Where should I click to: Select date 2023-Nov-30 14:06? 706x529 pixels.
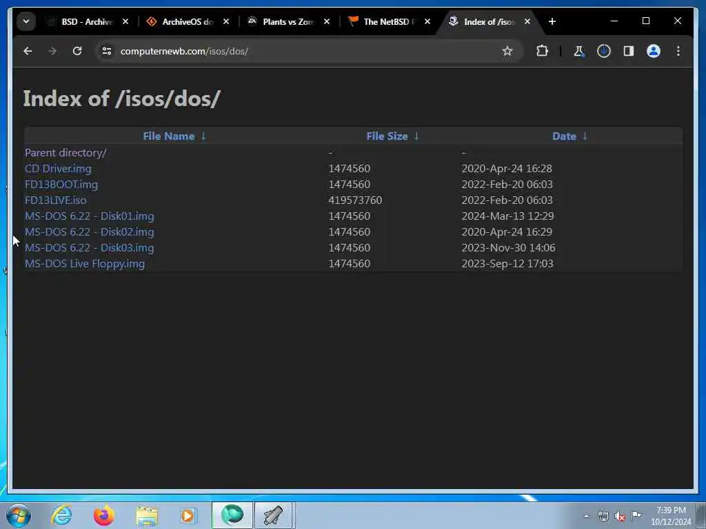[x=508, y=248]
